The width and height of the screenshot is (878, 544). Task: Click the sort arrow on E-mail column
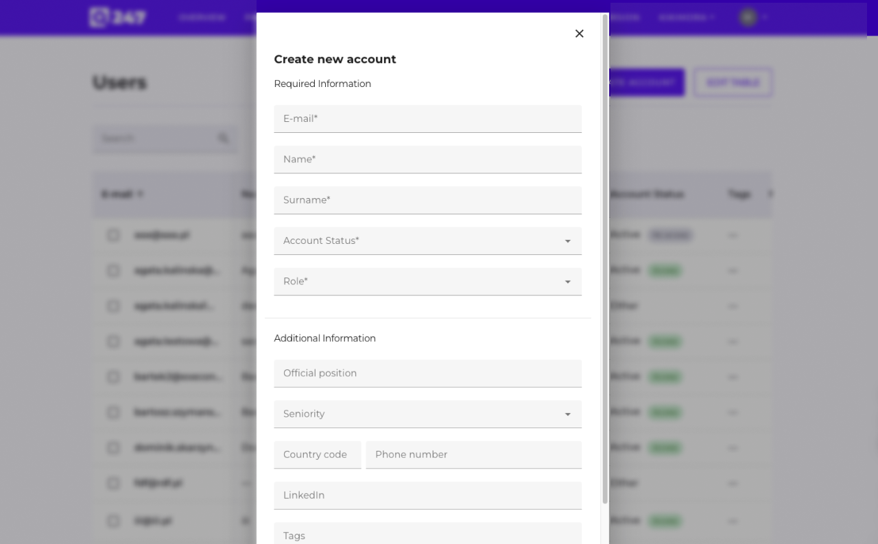tap(140, 194)
